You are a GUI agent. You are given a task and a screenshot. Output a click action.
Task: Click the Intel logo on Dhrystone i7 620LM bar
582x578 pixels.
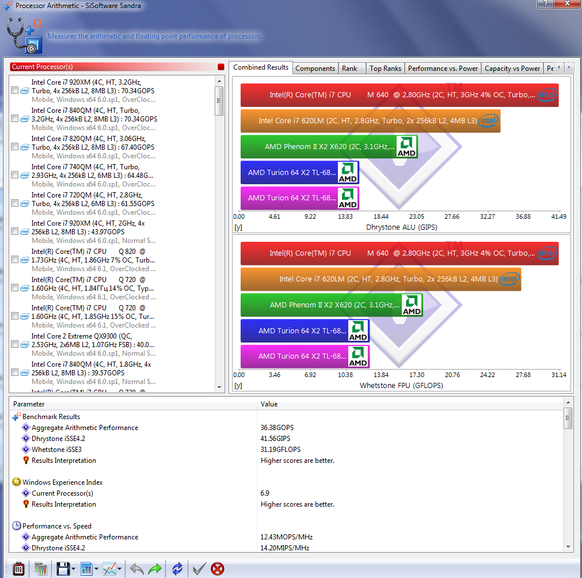[488, 121]
